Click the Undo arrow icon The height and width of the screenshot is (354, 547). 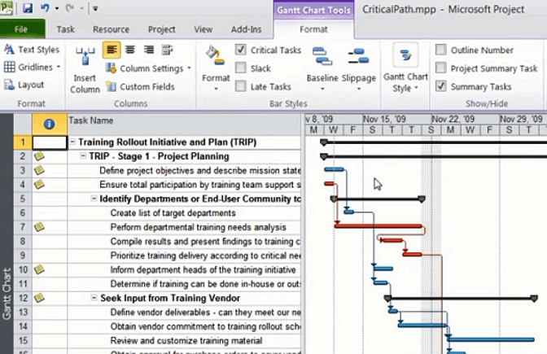pyautogui.click(x=46, y=9)
